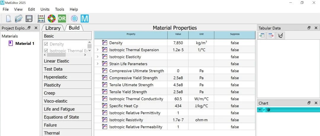Click the rainbow color ring icon
This screenshot has height=136, width=320.
(x=52, y=18)
